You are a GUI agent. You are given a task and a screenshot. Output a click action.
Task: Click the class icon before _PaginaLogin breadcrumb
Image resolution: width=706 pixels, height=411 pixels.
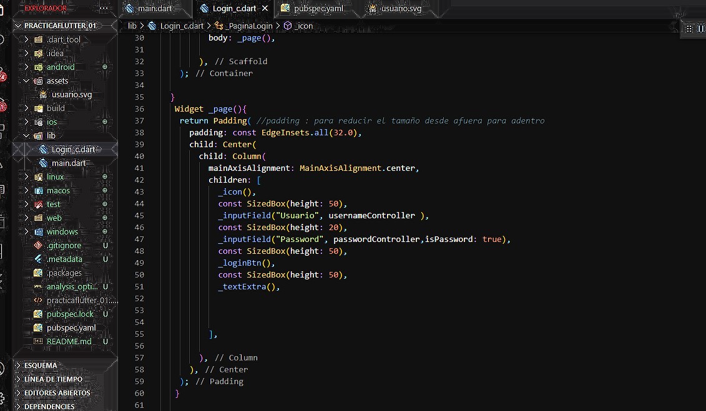coord(219,26)
